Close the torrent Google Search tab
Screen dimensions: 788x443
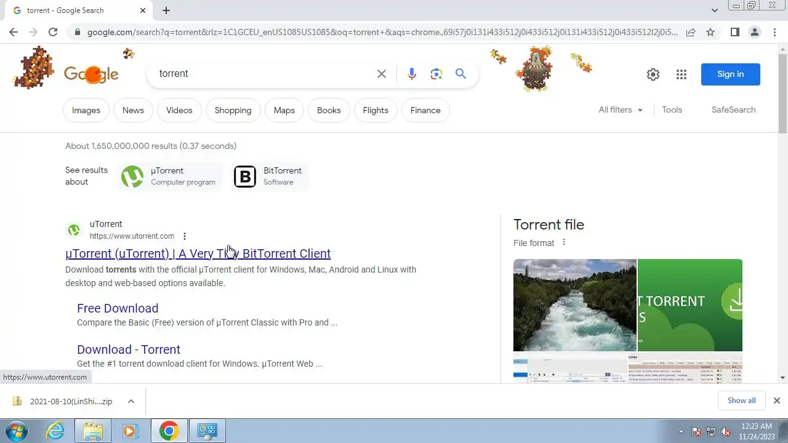[143, 10]
